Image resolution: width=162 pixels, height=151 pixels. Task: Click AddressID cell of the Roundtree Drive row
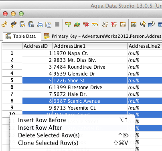tap(37, 67)
